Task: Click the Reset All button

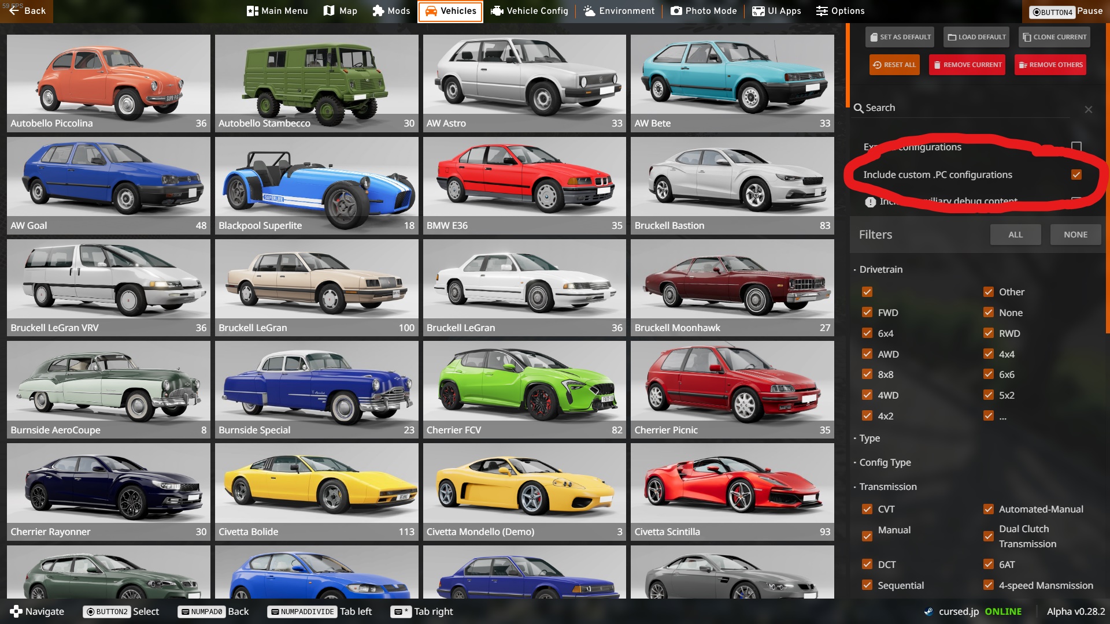Action: point(894,65)
